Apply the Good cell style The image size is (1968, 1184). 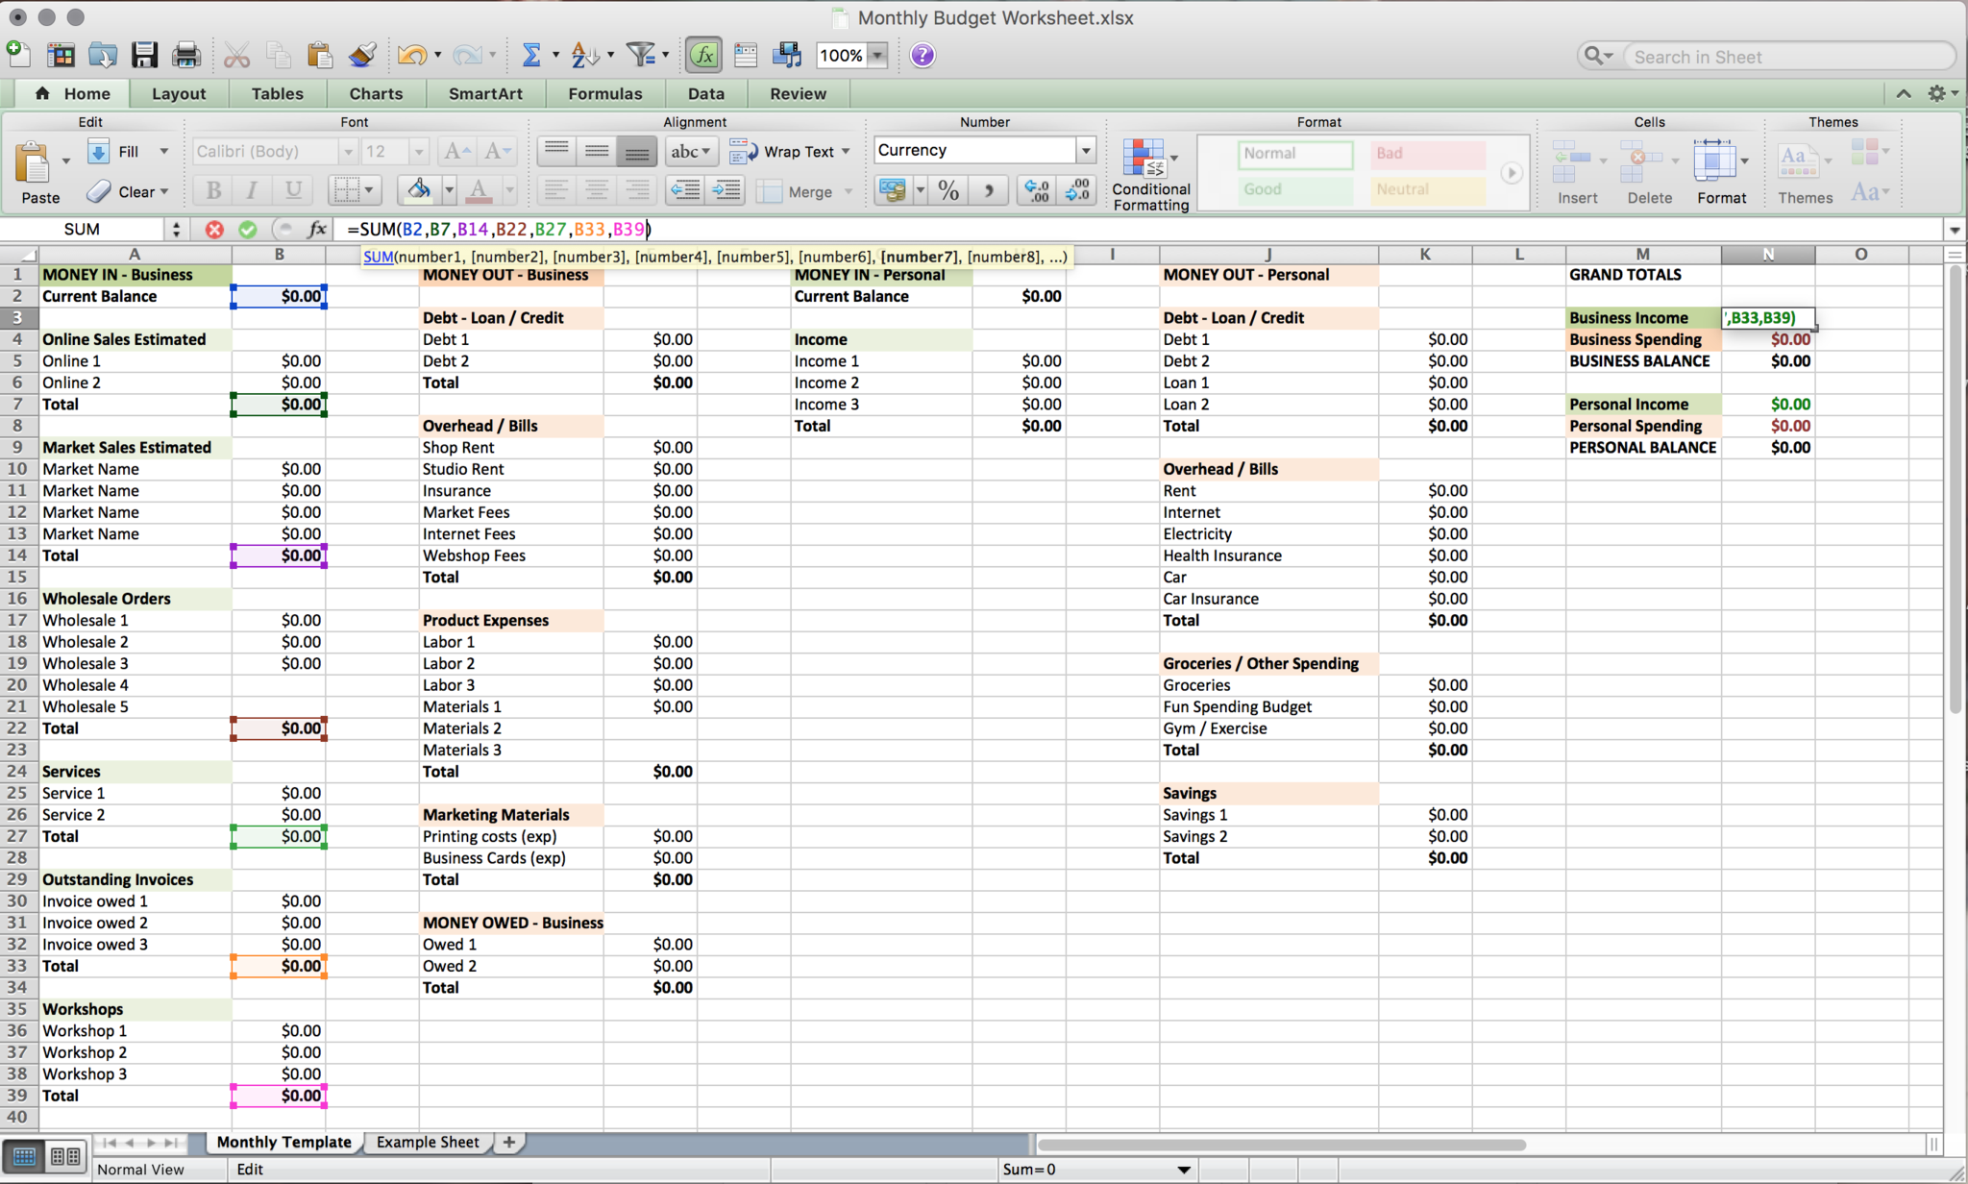coord(1295,189)
